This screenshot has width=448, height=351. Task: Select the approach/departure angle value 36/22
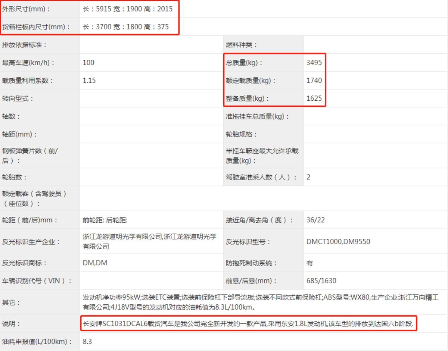[315, 220]
